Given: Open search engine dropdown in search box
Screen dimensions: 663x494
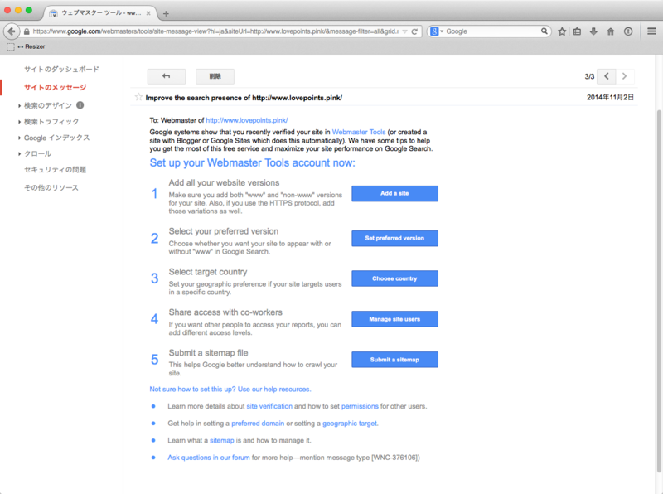Looking at the screenshot, I should pos(436,31).
